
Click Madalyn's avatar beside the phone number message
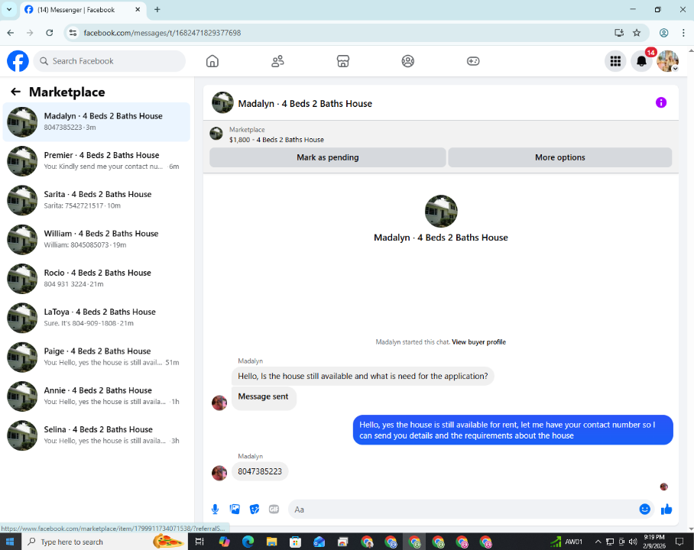pyautogui.click(x=219, y=473)
